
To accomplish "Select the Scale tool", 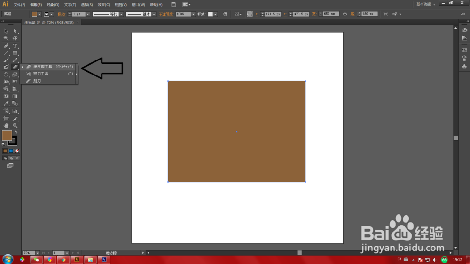I will point(15,75).
